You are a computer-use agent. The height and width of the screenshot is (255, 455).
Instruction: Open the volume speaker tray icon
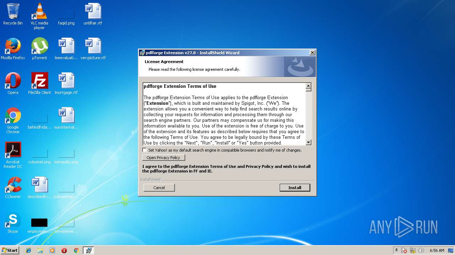coord(421,250)
